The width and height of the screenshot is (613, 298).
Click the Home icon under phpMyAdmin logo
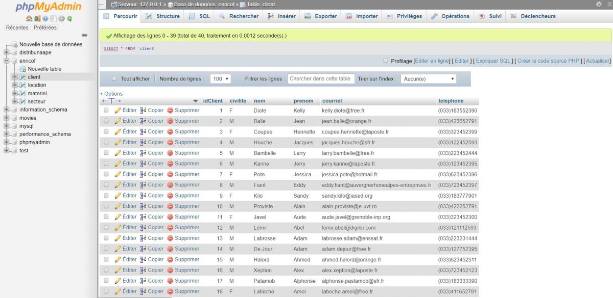29,19
